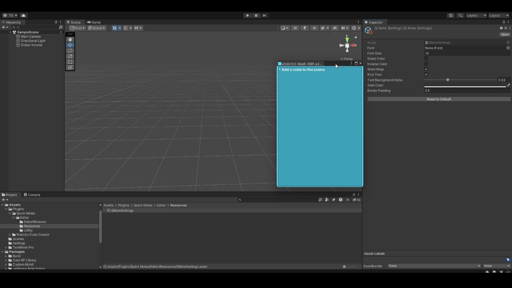Viewport: 512px width, 288px height.
Task: Toggle 2D view mode
Action: [295, 28]
